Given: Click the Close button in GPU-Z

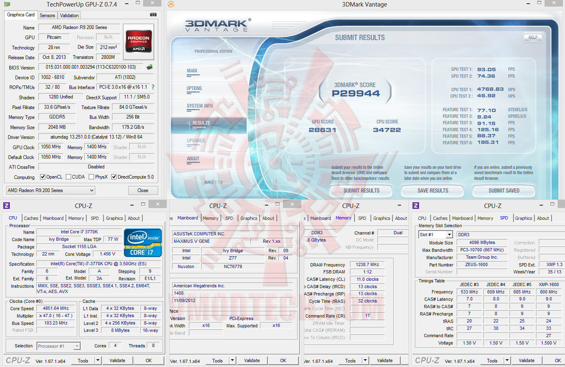Looking at the screenshot, I should pos(143,190).
